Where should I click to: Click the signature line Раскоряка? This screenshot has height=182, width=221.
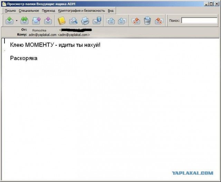[24, 58]
